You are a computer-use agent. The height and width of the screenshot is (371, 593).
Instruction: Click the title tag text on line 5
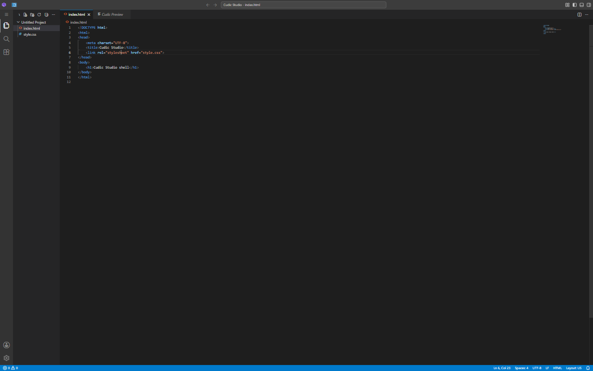coord(112,48)
